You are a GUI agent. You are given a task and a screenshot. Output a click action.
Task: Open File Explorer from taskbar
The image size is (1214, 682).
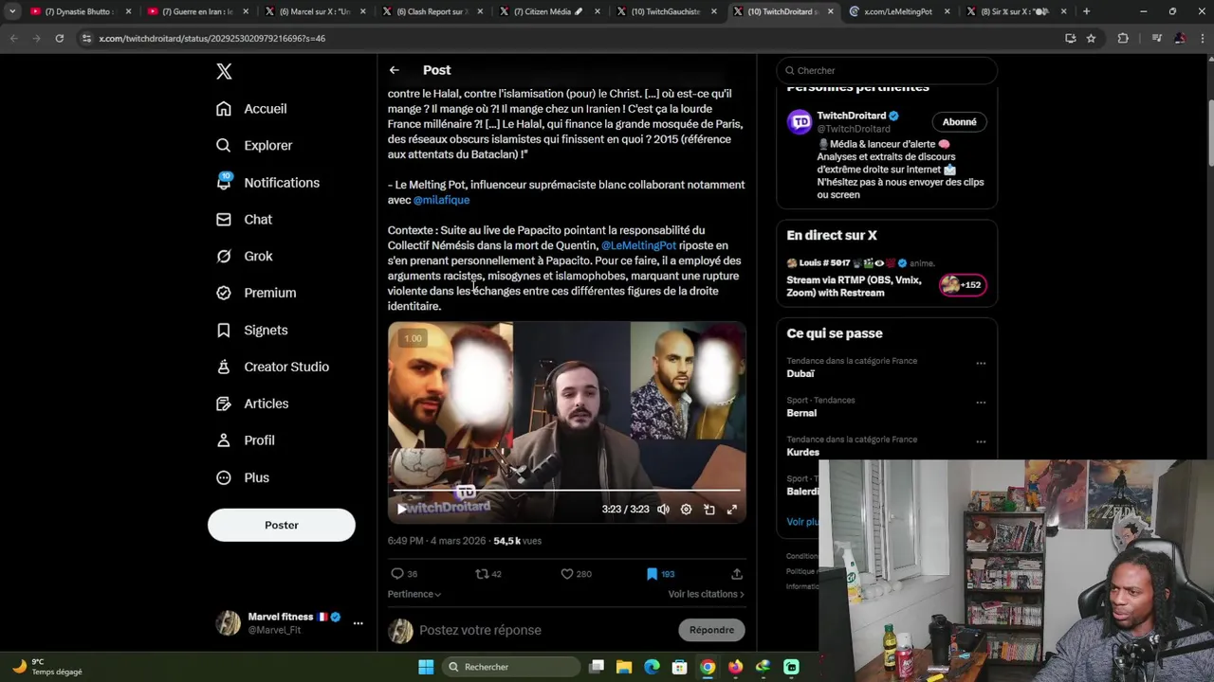click(x=624, y=667)
